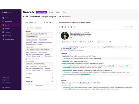The image size is (139, 104).
Task: Open the More dropdown next to Expert
Action: 66,12
